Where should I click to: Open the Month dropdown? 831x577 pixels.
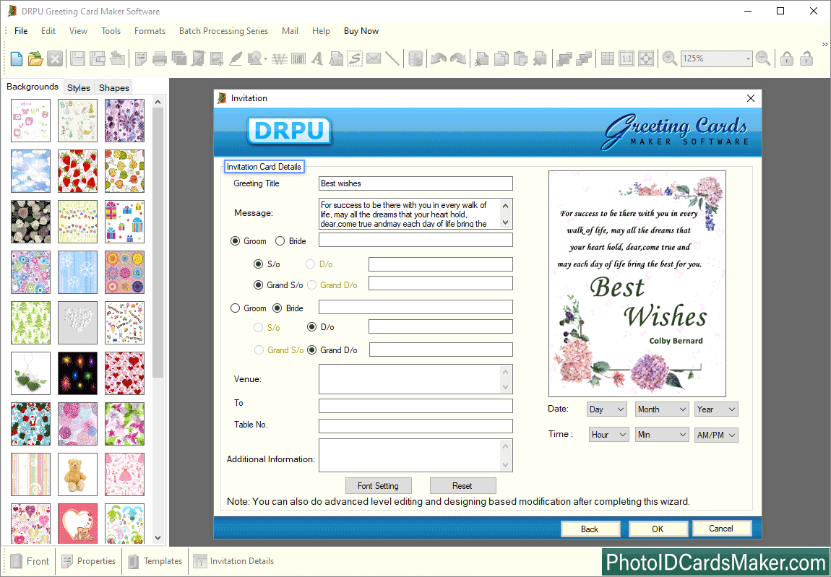click(x=661, y=409)
